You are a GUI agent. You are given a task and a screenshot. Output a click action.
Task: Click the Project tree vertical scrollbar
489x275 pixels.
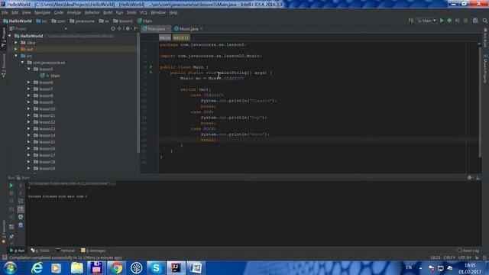point(138,93)
